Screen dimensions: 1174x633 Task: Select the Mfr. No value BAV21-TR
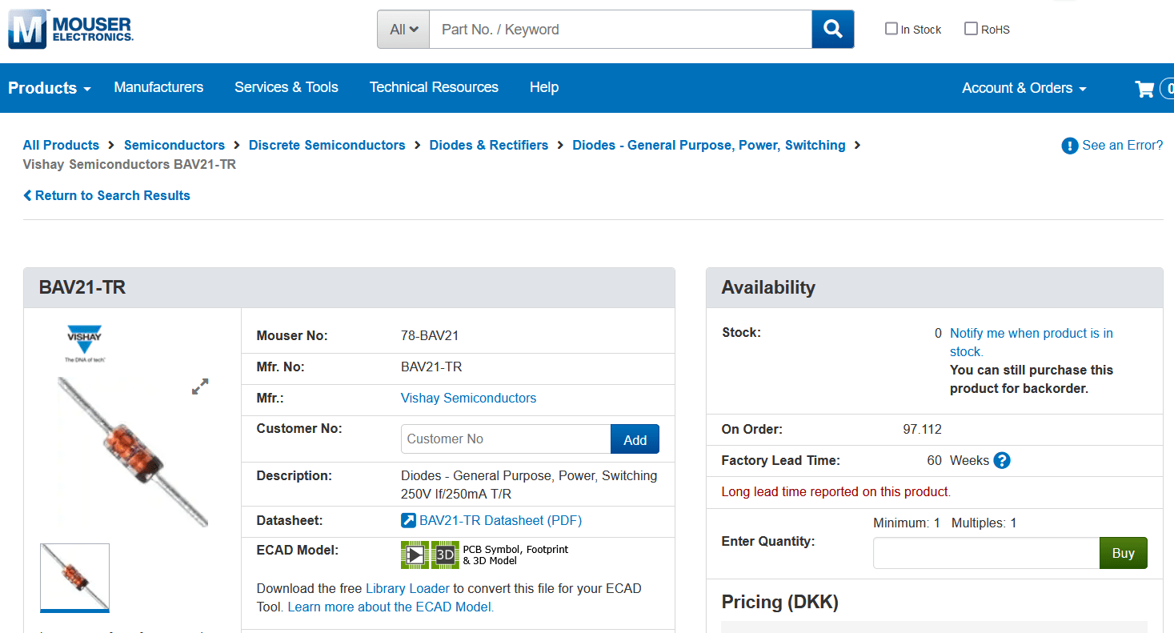(x=431, y=367)
